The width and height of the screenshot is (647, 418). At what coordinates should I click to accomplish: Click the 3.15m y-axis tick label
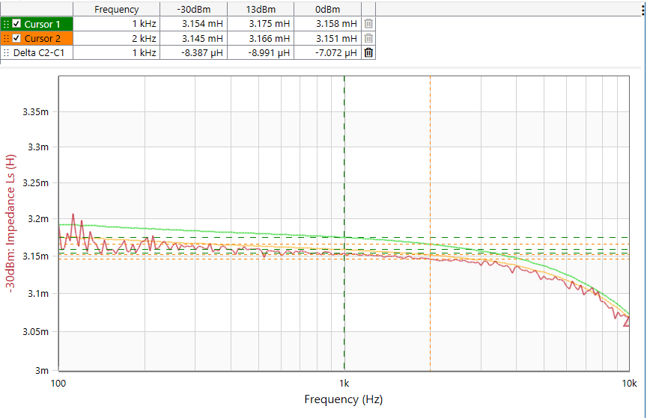point(35,256)
